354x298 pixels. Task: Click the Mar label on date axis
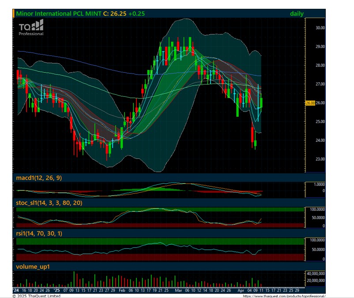click(178, 291)
